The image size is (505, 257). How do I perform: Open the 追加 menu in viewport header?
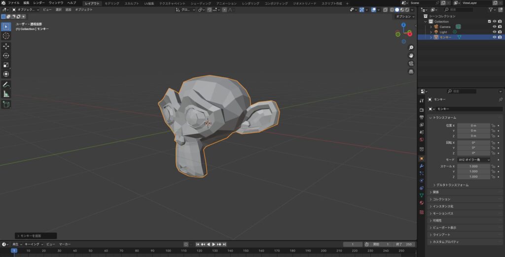click(68, 10)
